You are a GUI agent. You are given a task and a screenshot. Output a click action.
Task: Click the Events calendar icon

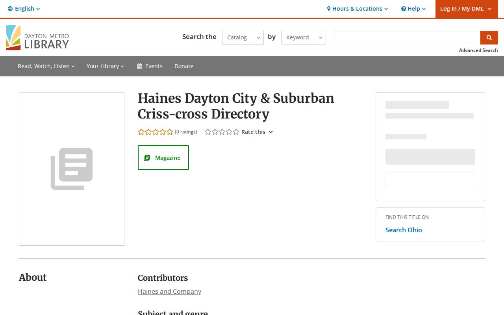(x=139, y=66)
